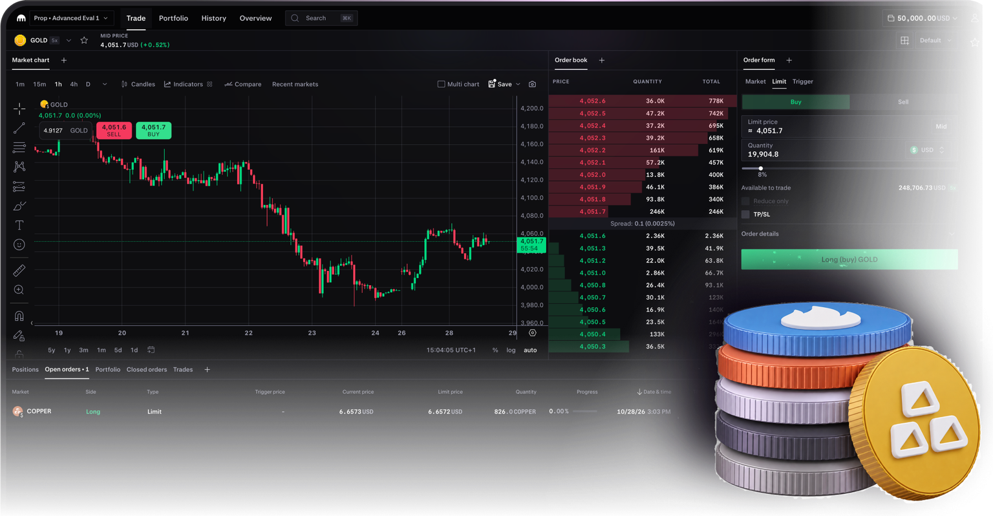This screenshot has height=516, width=993.
Task: Toggle the magnet snap mode
Action: pos(19,316)
